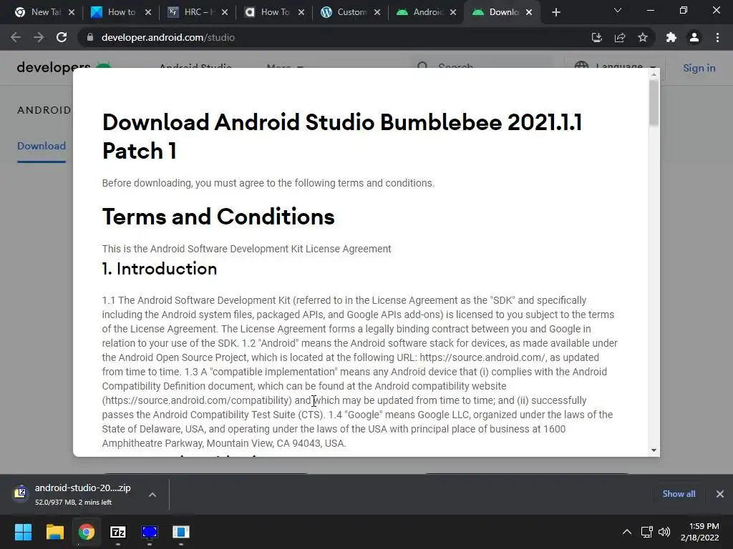The width and height of the screenshot is (733, 549).
Task: Expand the download item options chevron
Action: [152, 495]
